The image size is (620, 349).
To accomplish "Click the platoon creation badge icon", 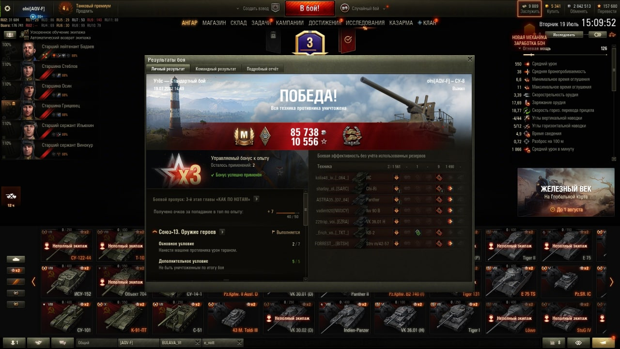I will pyautogui.click(x=275, y=8).
